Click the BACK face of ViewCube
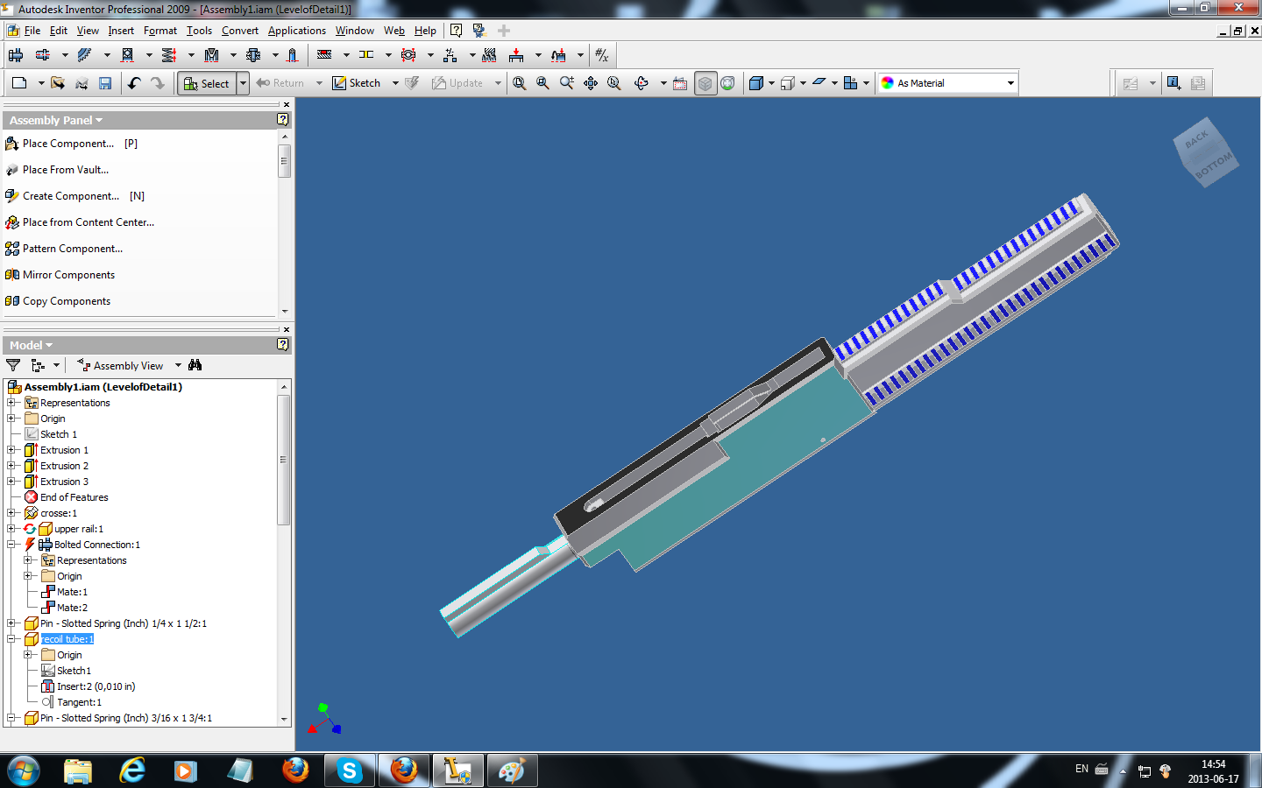This screenshot has width=1262, height=788. pos(1196,139)
